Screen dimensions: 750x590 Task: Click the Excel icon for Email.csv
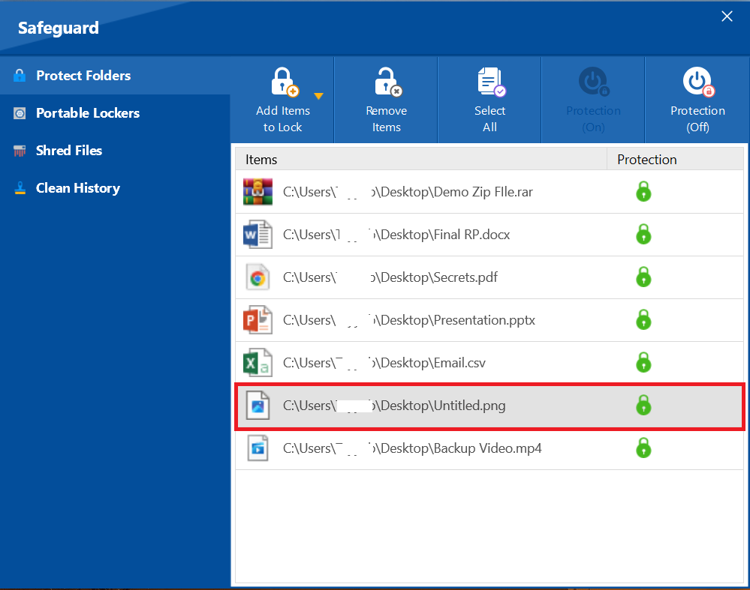[x=258, y=363]
